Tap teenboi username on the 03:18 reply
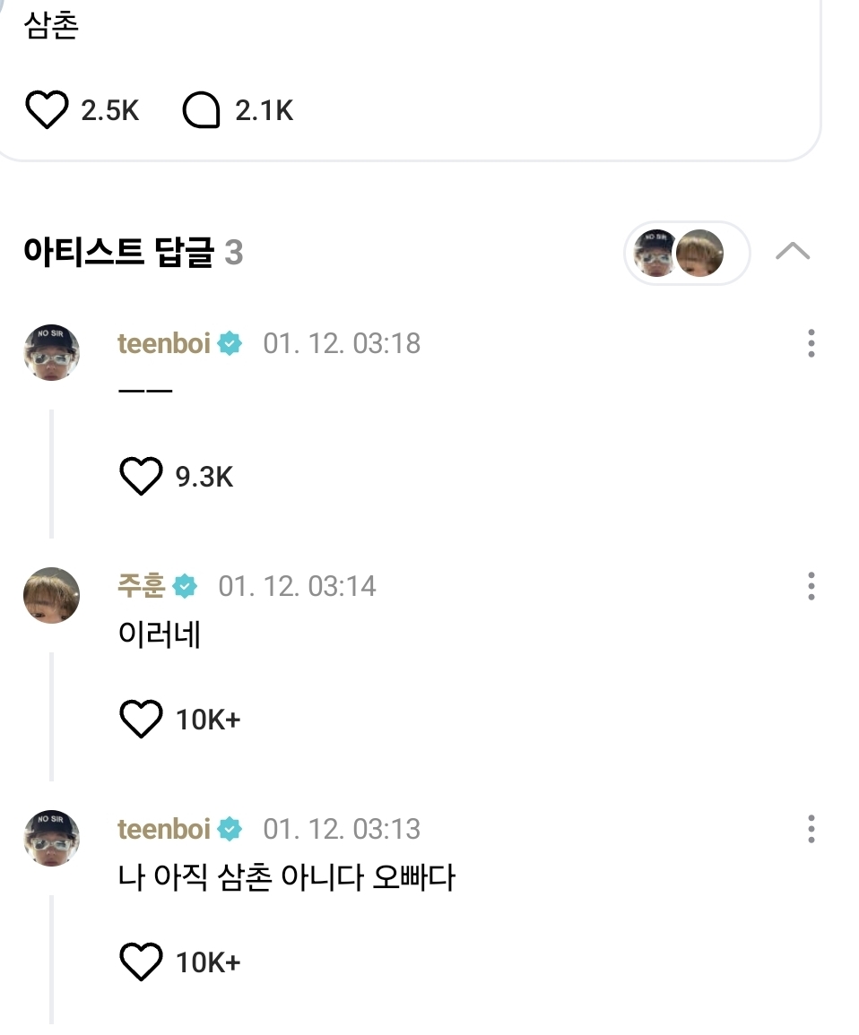 [164, 343]
